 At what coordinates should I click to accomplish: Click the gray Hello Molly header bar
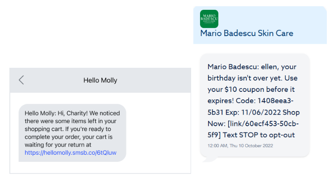click(100, 80)
